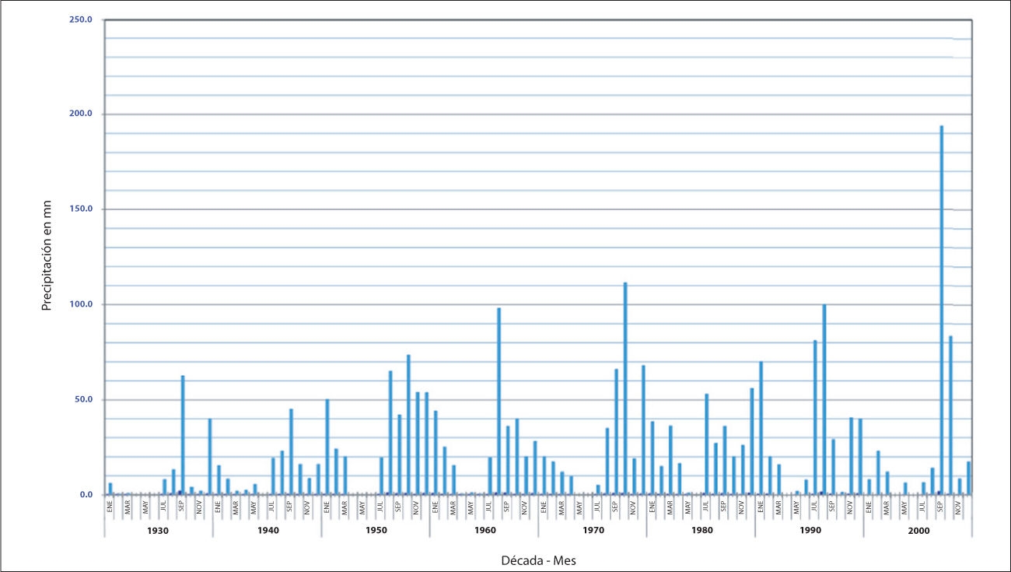Click the NOV month label above 2000

tap(959, 507)
